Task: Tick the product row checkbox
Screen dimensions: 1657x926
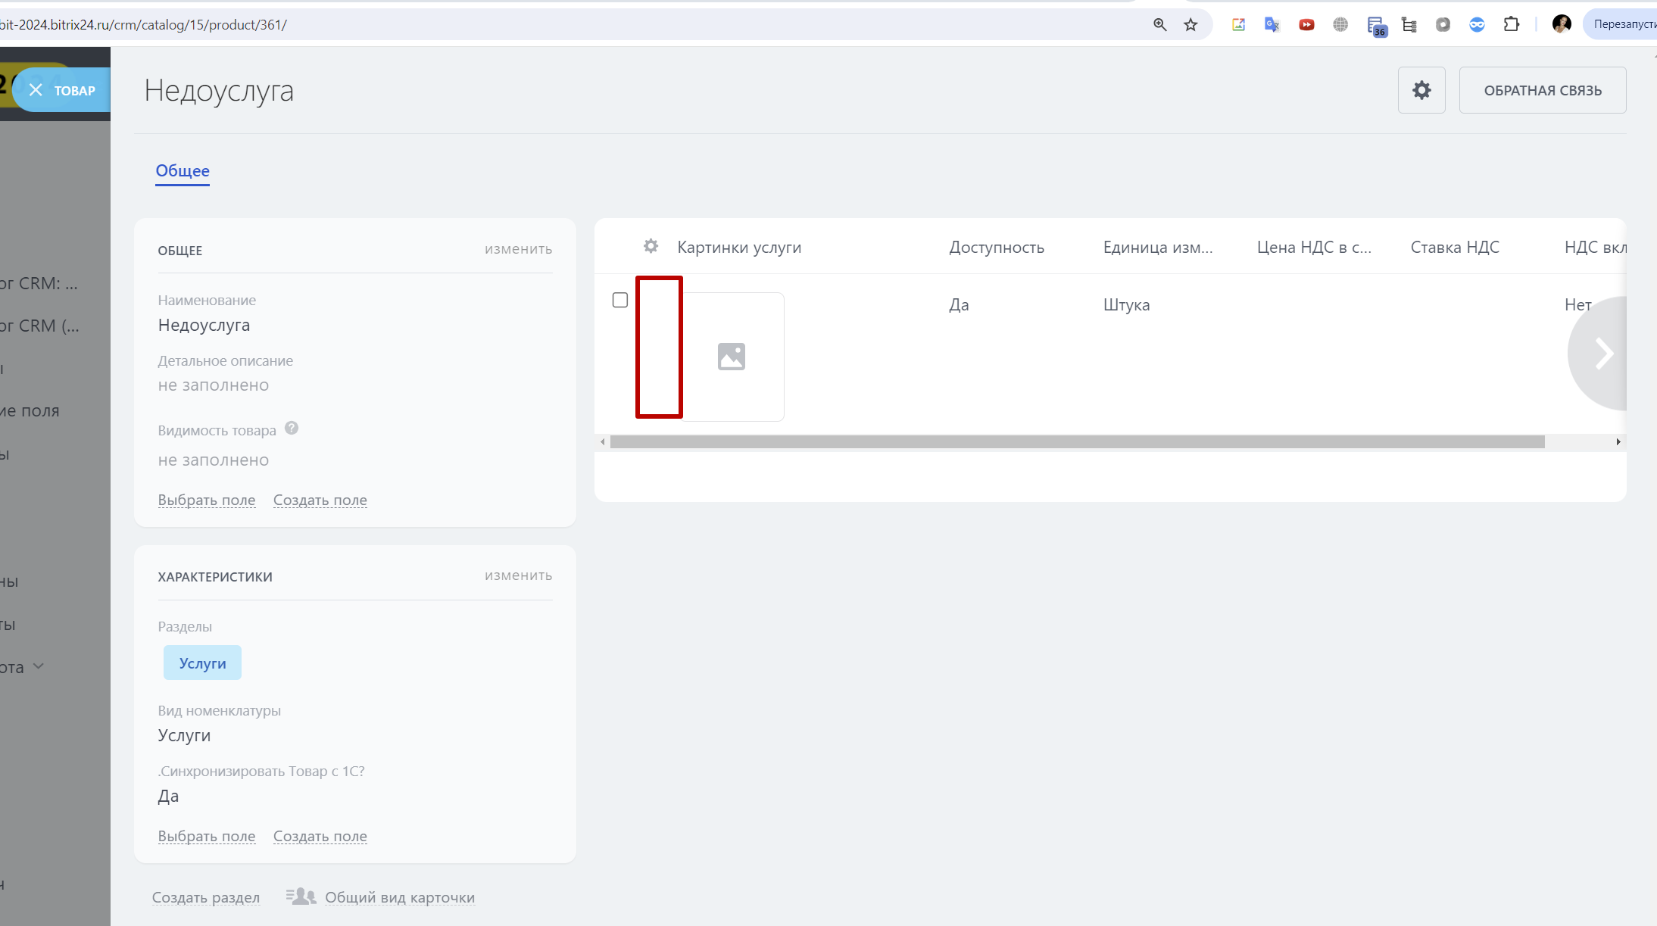Action: (620, 301)
